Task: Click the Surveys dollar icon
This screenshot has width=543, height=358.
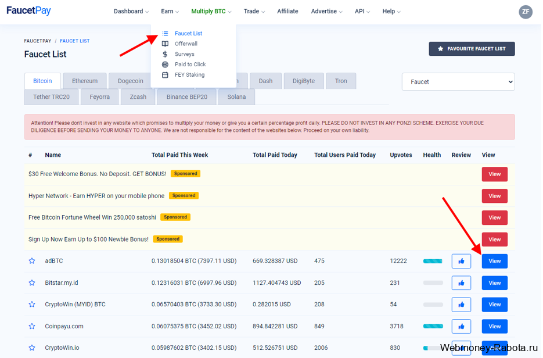Action: pos(165,54)
